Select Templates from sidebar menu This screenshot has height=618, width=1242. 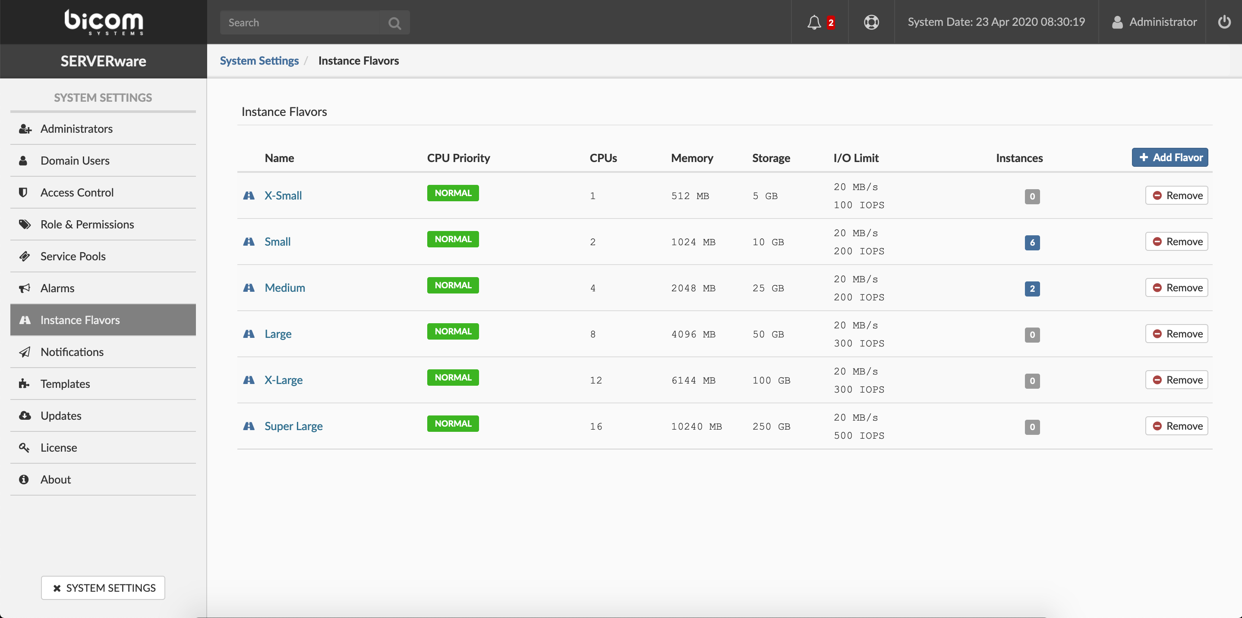65,384
